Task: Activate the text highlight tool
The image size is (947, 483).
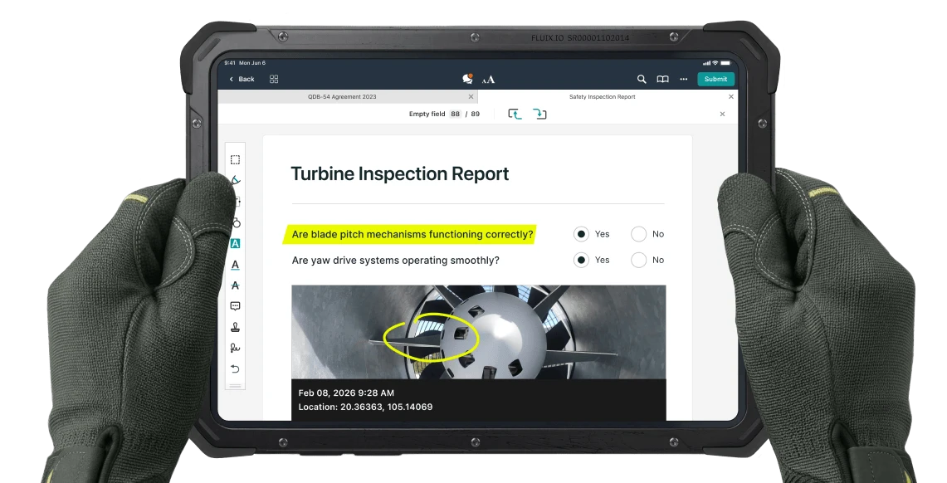Action: (x=235, y=243)
